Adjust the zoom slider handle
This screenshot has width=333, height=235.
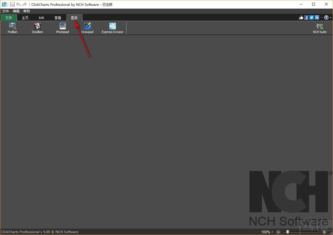(x=288, y=232)
